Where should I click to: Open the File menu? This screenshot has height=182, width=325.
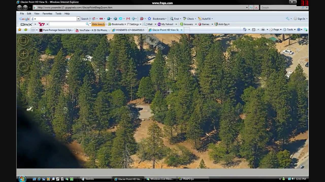[x=22, y=13]
